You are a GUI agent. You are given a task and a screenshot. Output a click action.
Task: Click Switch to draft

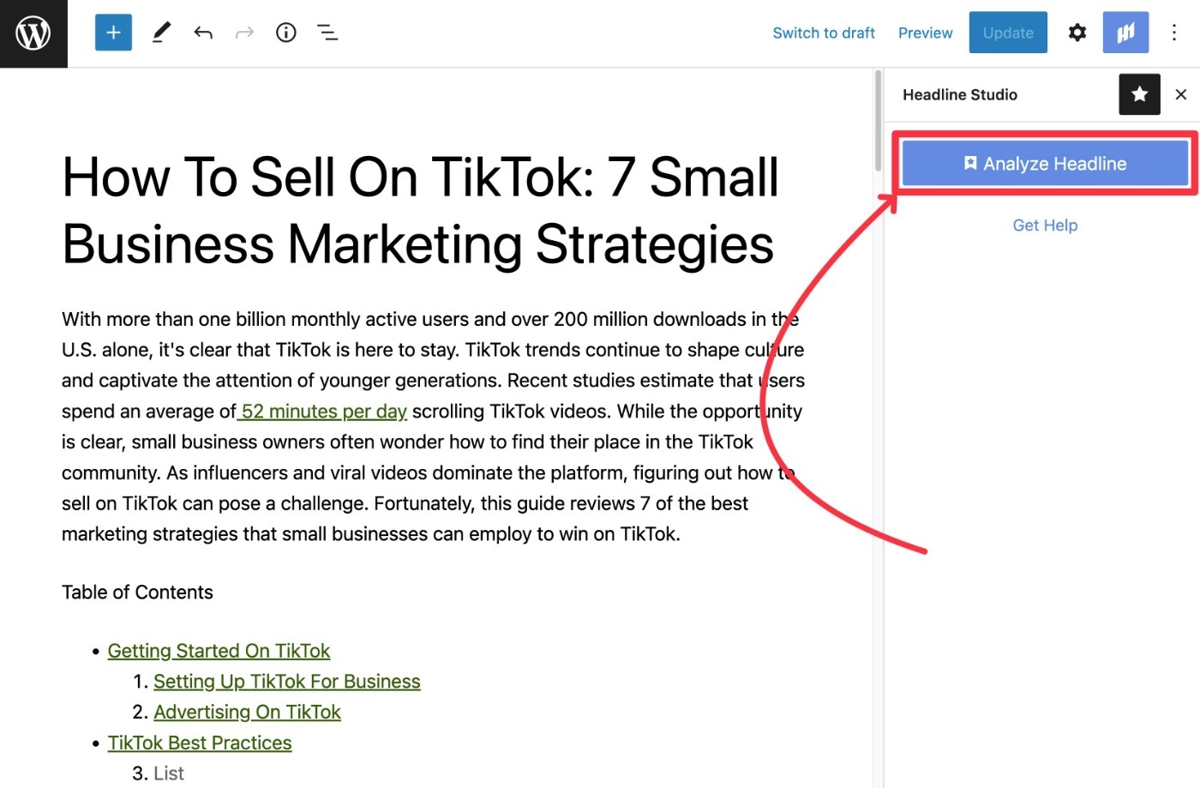(x=824, y=33)
